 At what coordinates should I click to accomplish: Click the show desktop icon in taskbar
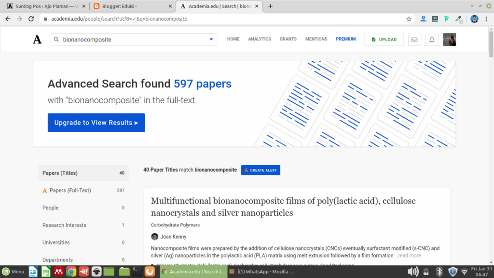[109, 271]
